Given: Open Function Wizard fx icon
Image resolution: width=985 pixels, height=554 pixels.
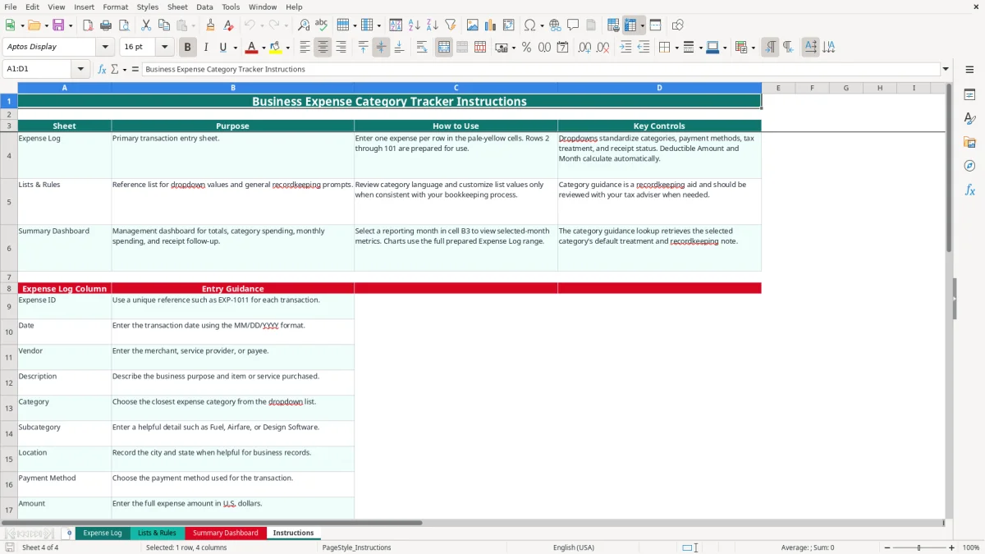Looking at the screenshot, I should coord(102,69).
